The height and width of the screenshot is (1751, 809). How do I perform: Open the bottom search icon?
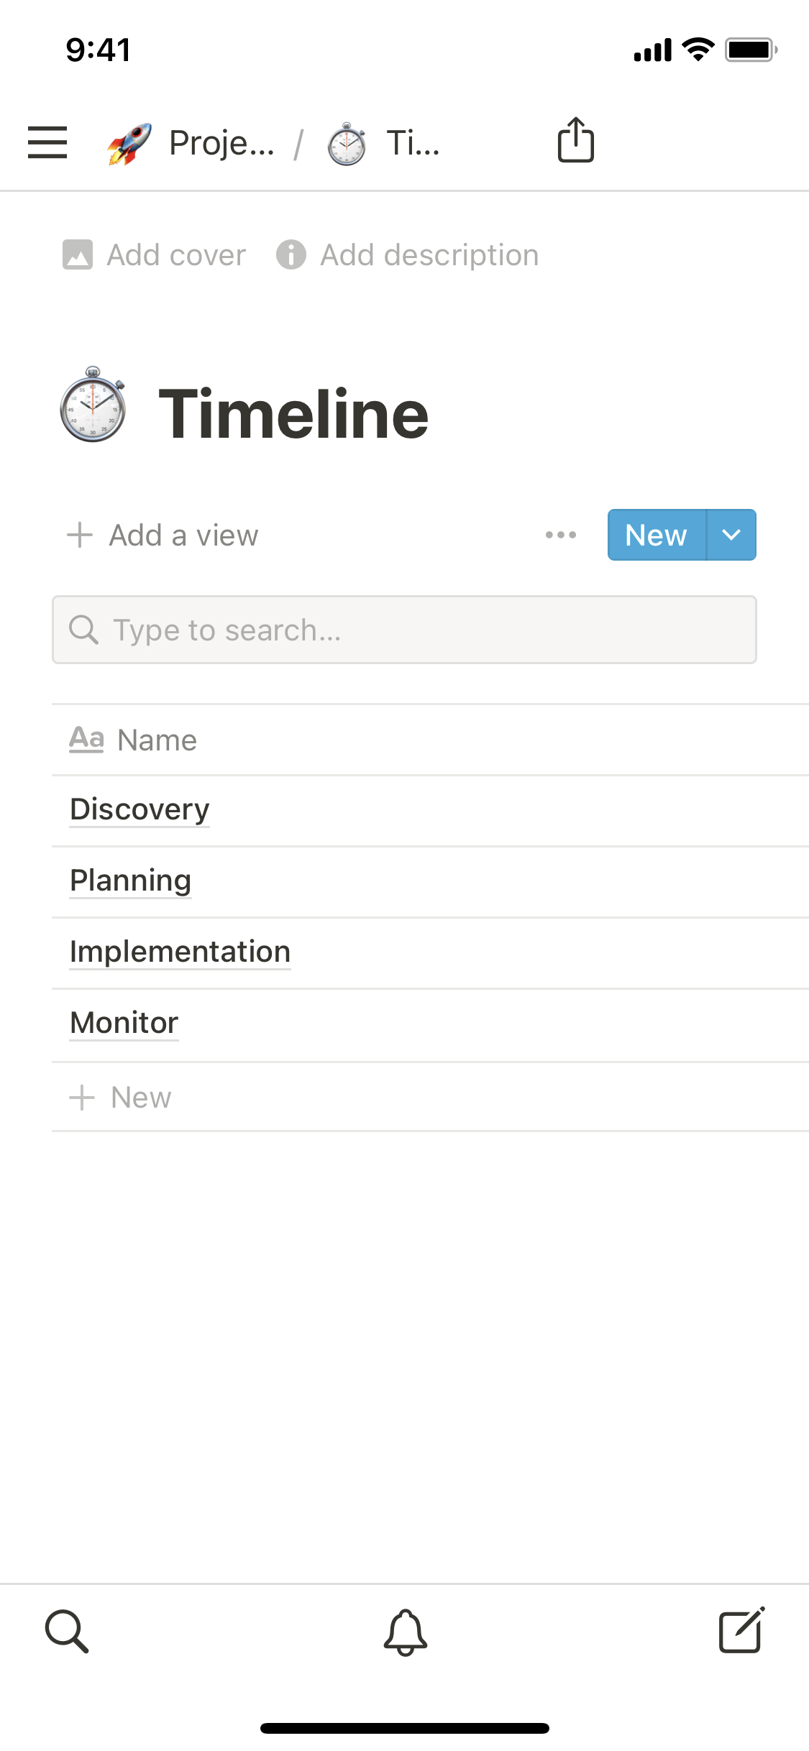(67, 1632)
